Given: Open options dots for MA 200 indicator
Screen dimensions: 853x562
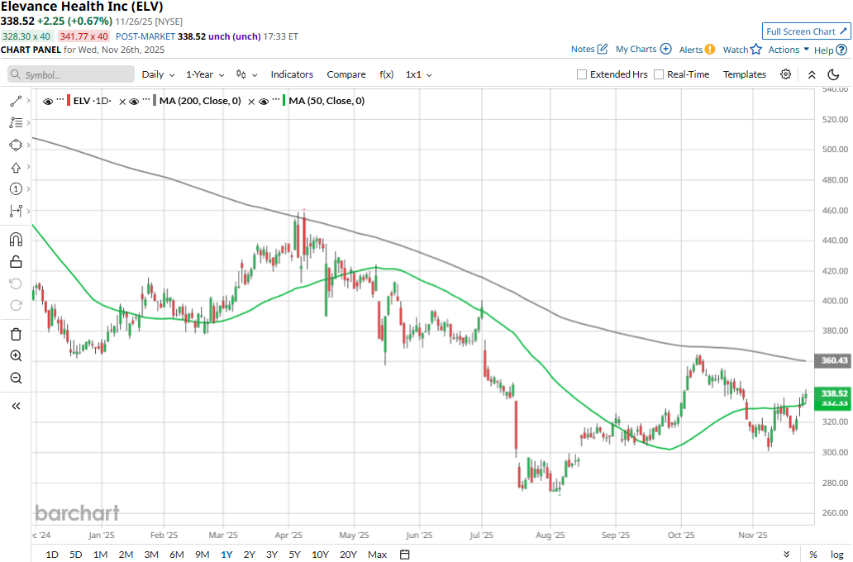Looking at the screenshot, I should [145, 100].
